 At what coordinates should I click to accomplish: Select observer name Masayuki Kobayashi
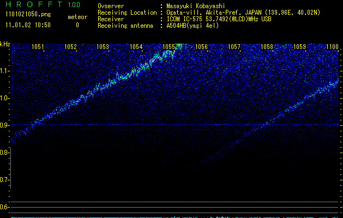click(x=196, y=6)
